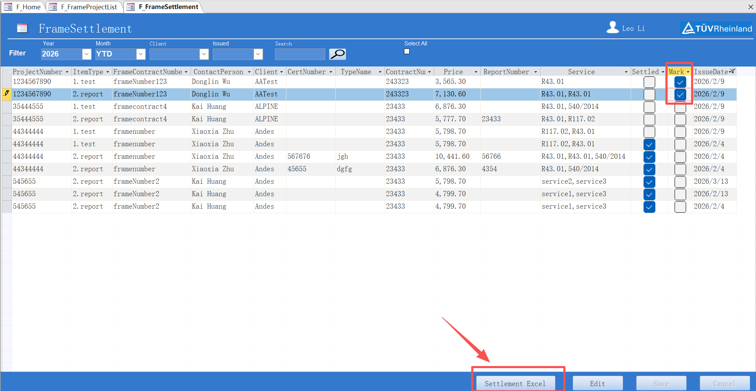Open the Issued filter dropdown
Screen dimensions: 756x391
(x=258, y=54)
